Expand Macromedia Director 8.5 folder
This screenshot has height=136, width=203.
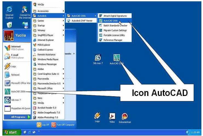click(48, 84)
